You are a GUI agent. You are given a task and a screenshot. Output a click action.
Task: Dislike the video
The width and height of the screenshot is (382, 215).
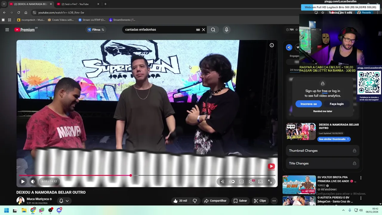tap(195, 201)
